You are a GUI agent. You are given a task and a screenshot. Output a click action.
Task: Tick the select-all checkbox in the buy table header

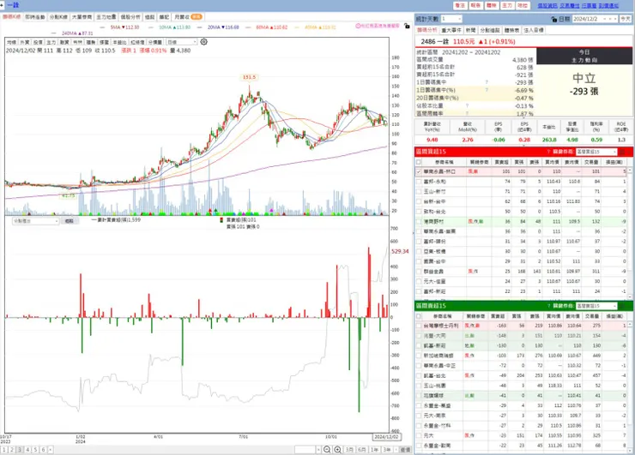pyautogui.click(x=419, y=162)
